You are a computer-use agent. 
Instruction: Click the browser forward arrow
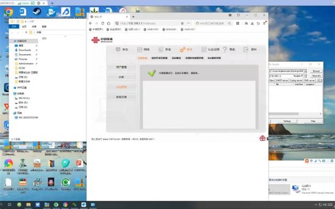tap(97, 23)
